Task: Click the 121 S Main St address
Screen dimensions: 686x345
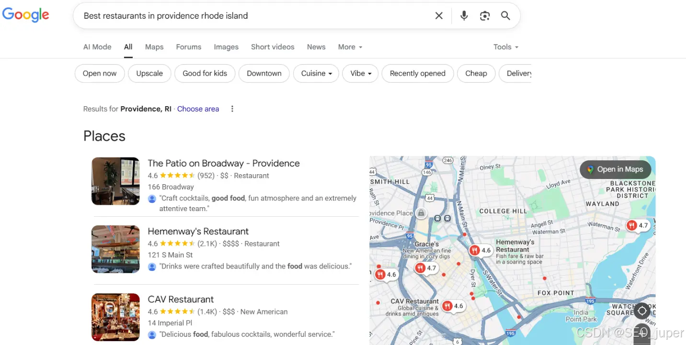Action: pos(170,255)
